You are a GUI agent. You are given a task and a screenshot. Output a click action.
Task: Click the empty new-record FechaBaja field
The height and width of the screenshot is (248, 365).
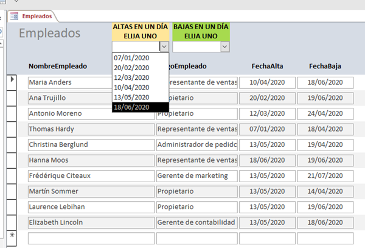click(x=325, y=238)
